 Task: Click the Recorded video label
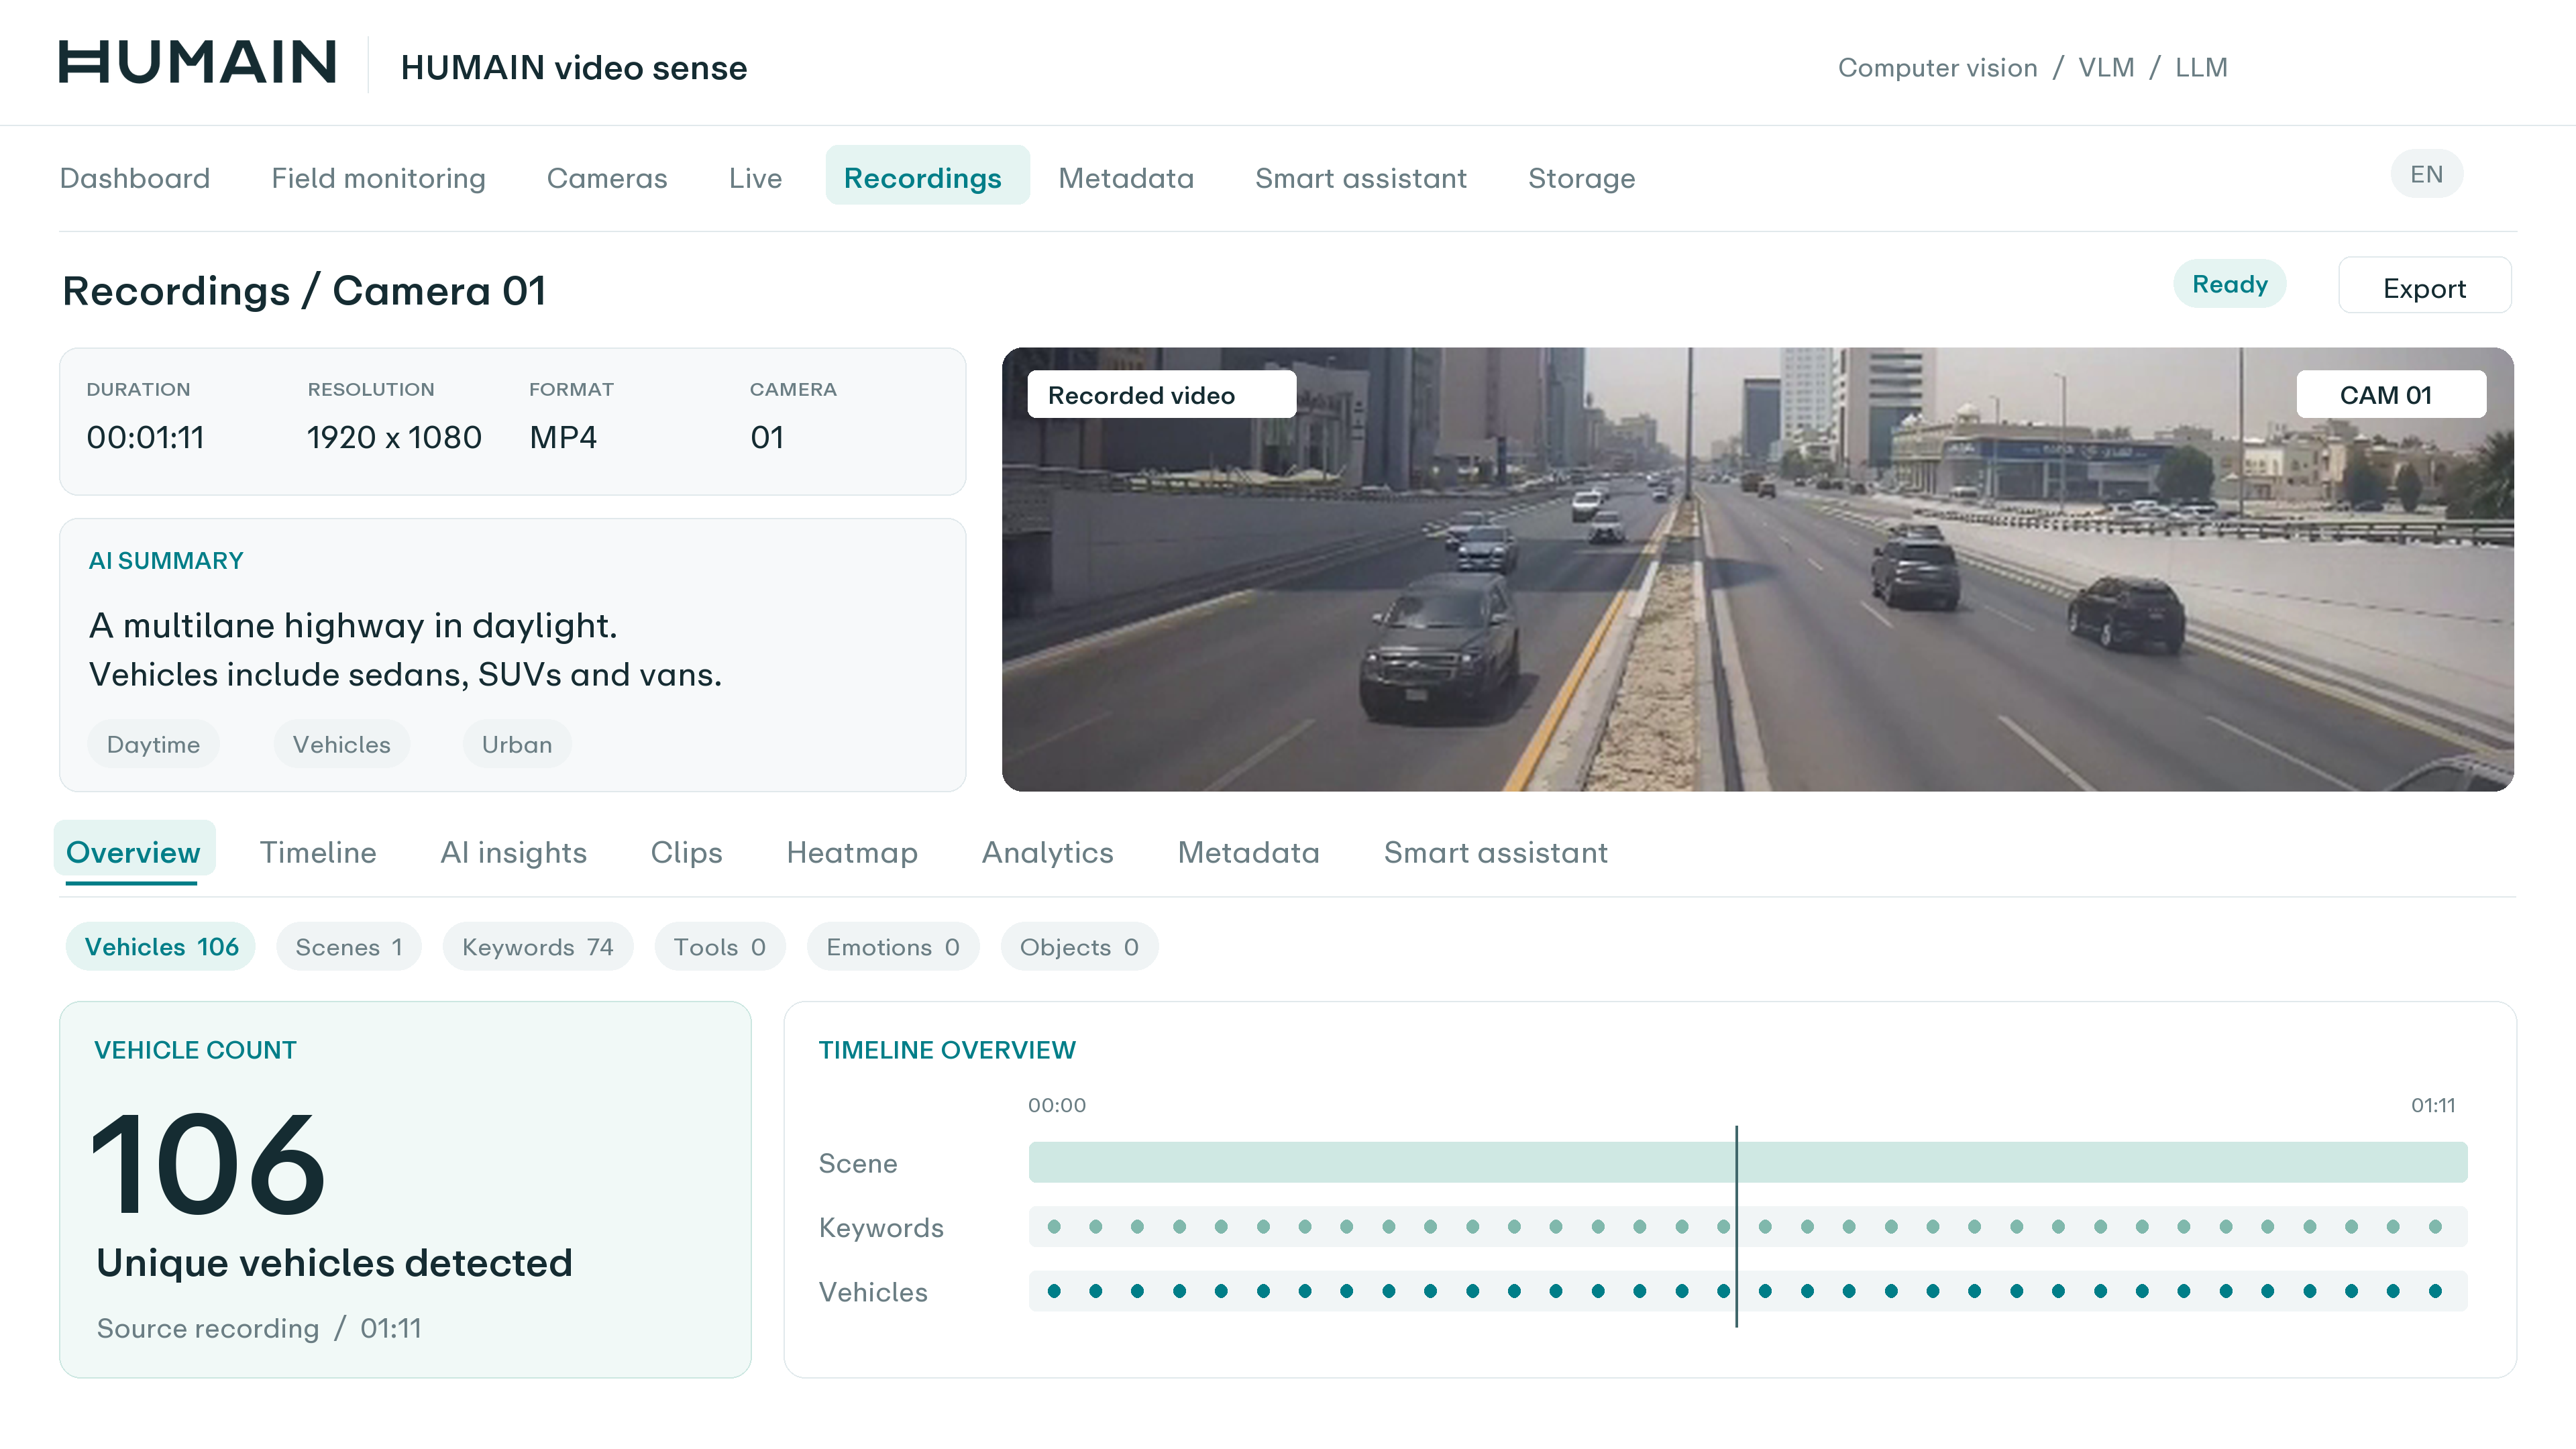pos(1161,395)
